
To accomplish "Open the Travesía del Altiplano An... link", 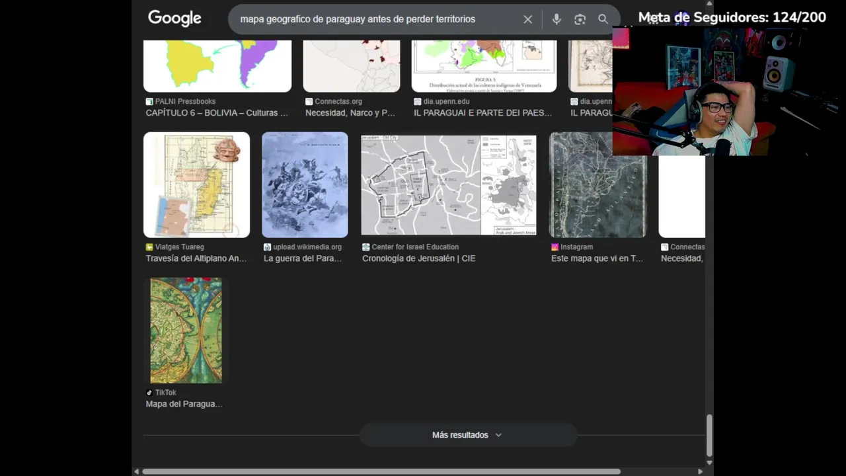I will (196, 258).
